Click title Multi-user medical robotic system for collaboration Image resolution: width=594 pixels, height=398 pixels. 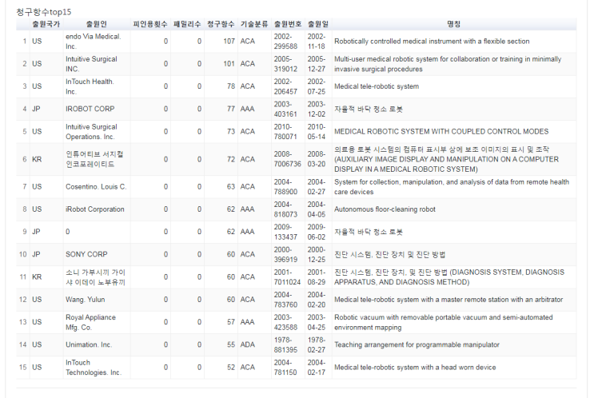(448, 64)
